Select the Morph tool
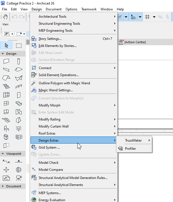Image resolution: width=173 pixels, height=202 pixels. (19, 120)
